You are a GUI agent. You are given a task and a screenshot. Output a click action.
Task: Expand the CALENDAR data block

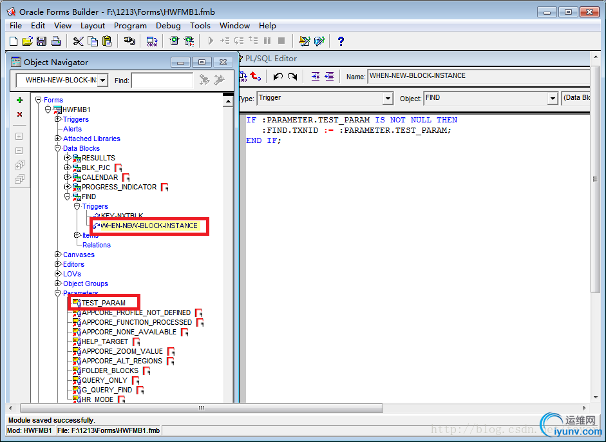(67, 177)
